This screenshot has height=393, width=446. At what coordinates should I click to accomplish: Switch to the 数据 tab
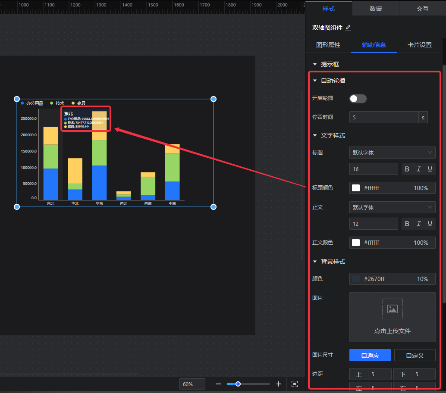tap(375, 9)
